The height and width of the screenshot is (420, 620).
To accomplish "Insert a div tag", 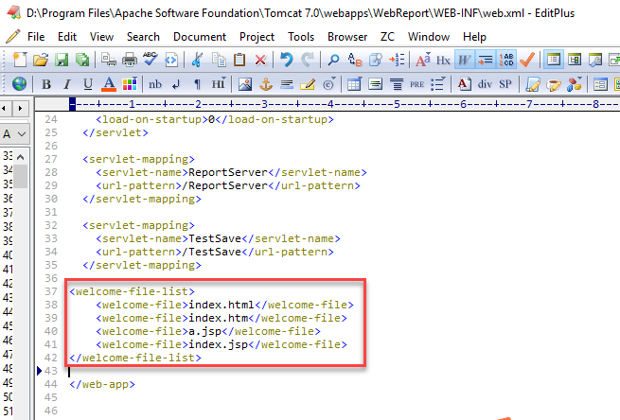I will point(485,84).
